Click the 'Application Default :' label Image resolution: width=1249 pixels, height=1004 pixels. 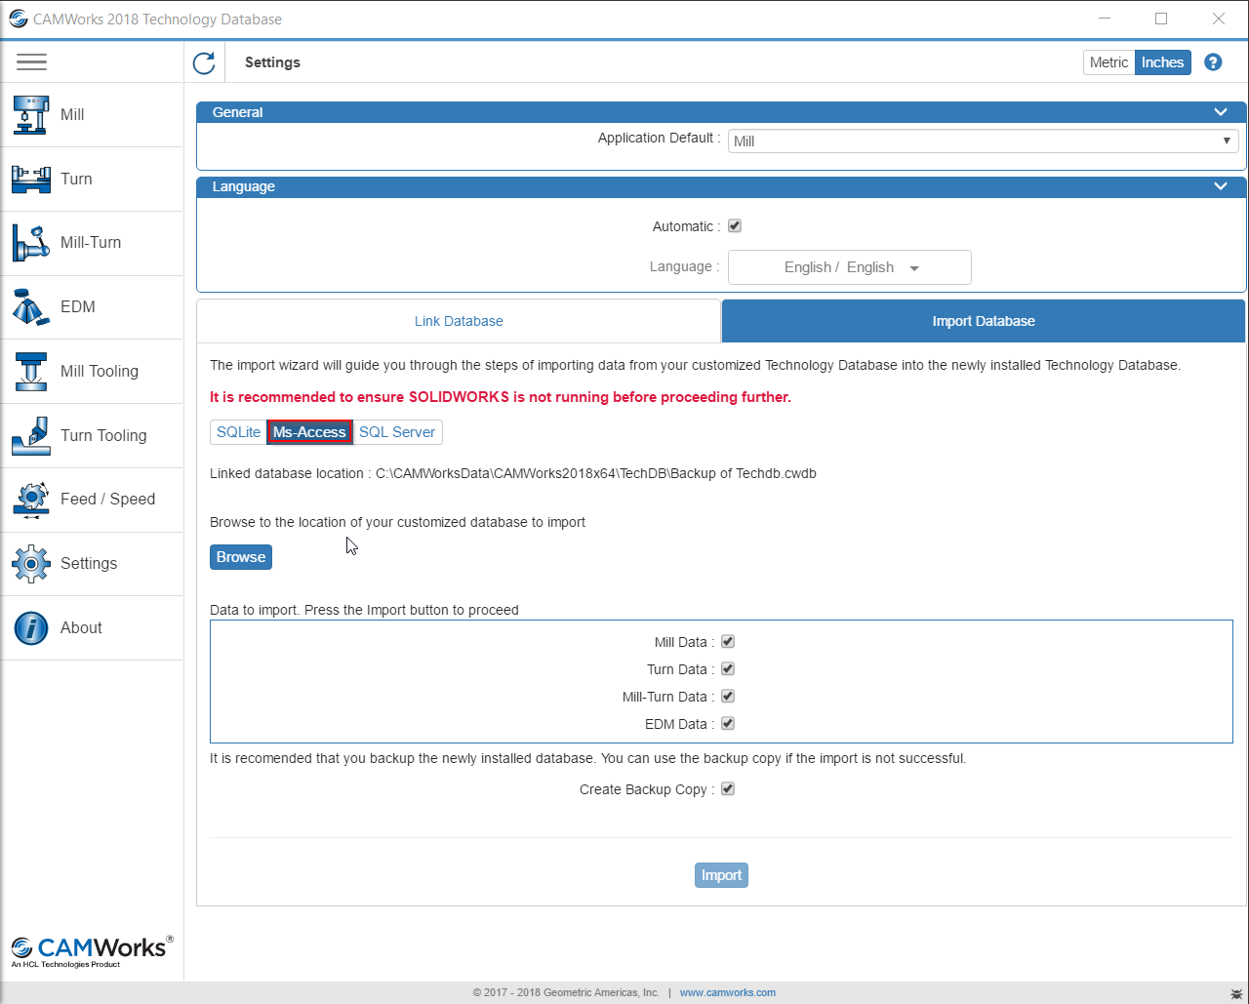660,138
